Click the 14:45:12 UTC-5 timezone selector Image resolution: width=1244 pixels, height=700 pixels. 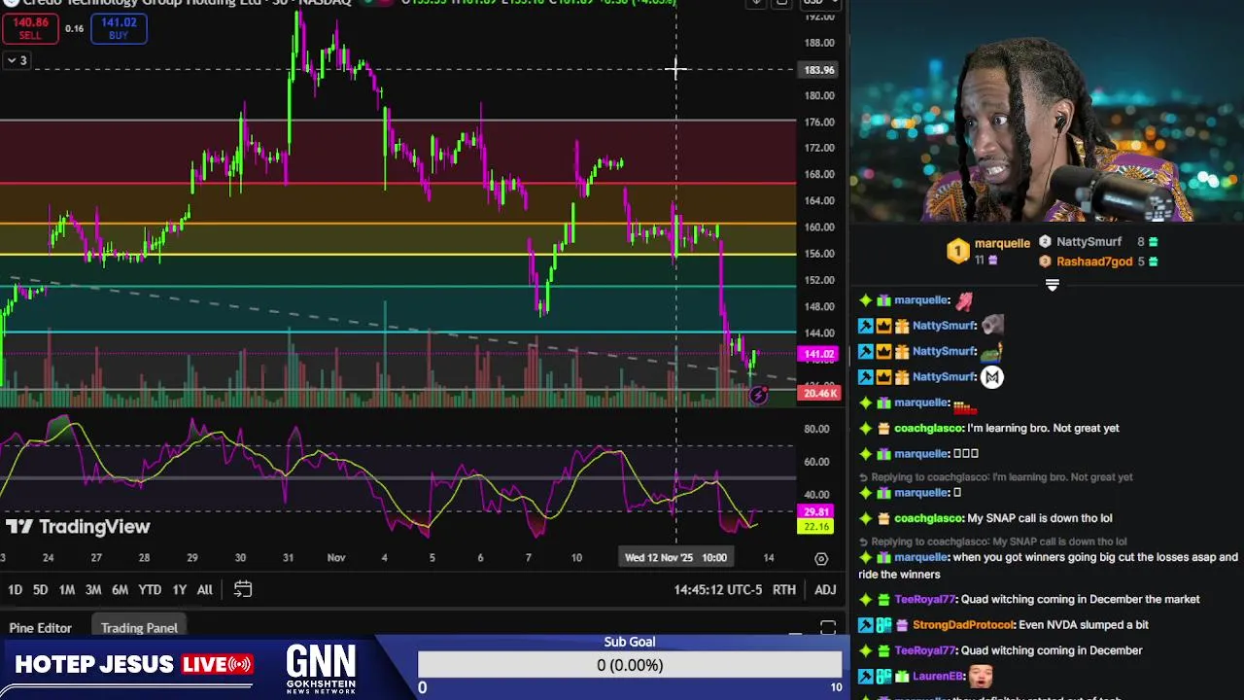pyautogui.click(x=717, y=590)
